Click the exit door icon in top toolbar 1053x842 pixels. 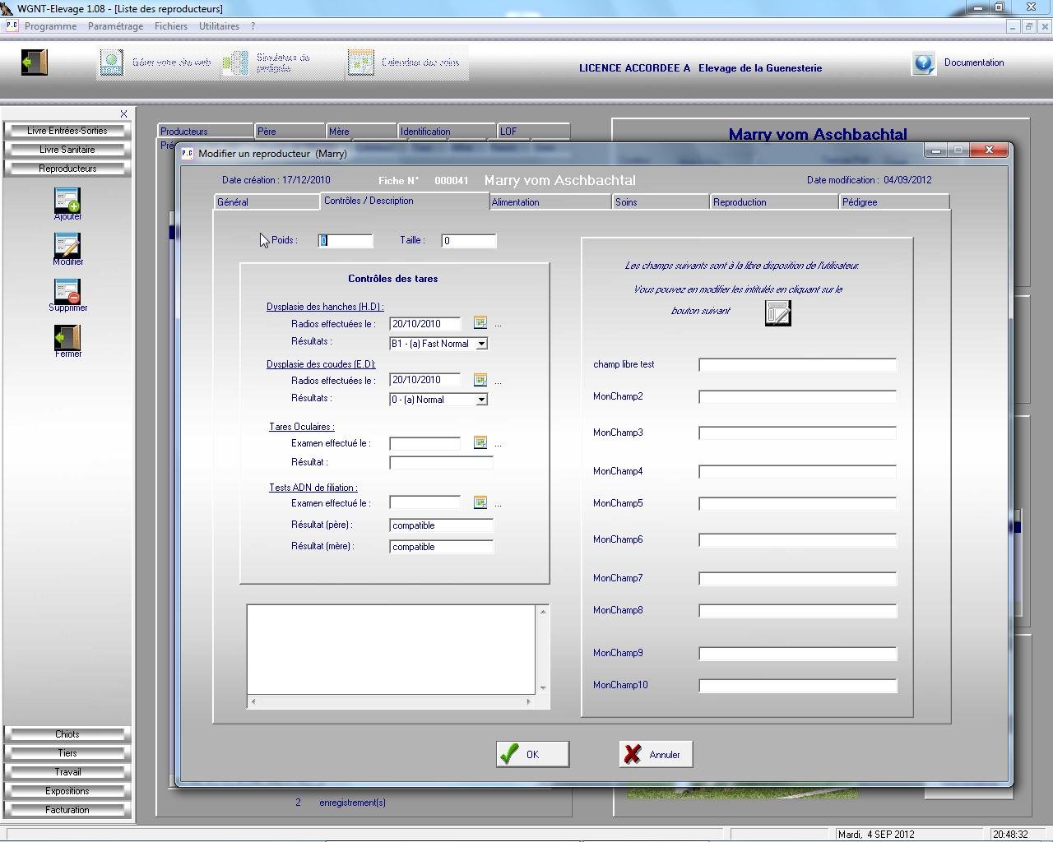tap(35, 62)
